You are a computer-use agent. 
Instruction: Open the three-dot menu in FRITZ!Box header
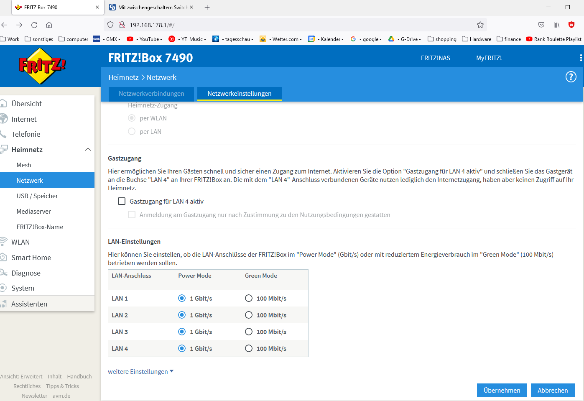point(581,58)
